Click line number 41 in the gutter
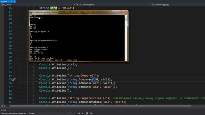This screenshot has width=205, height=115. pyautogui.click(x=10, y=102)
